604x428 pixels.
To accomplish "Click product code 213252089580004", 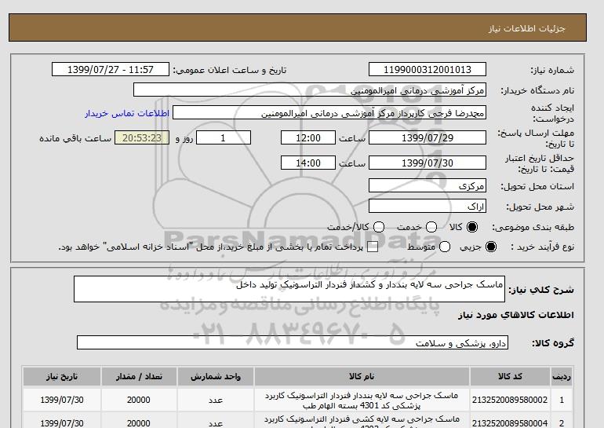I will (510, 423).
